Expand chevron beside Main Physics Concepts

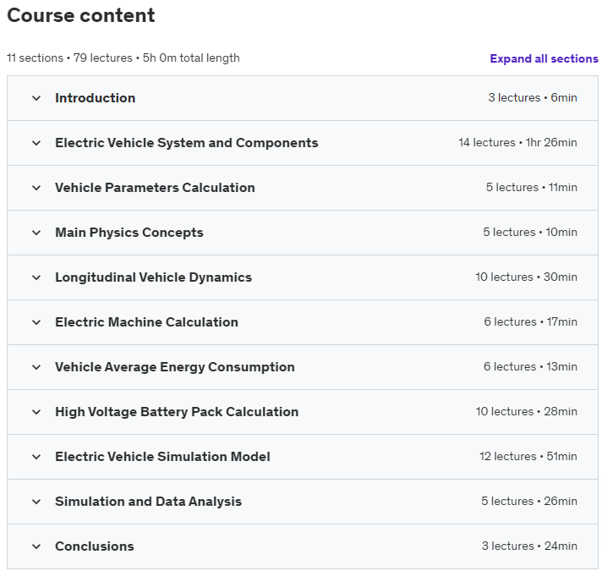(x=36, y=233)
